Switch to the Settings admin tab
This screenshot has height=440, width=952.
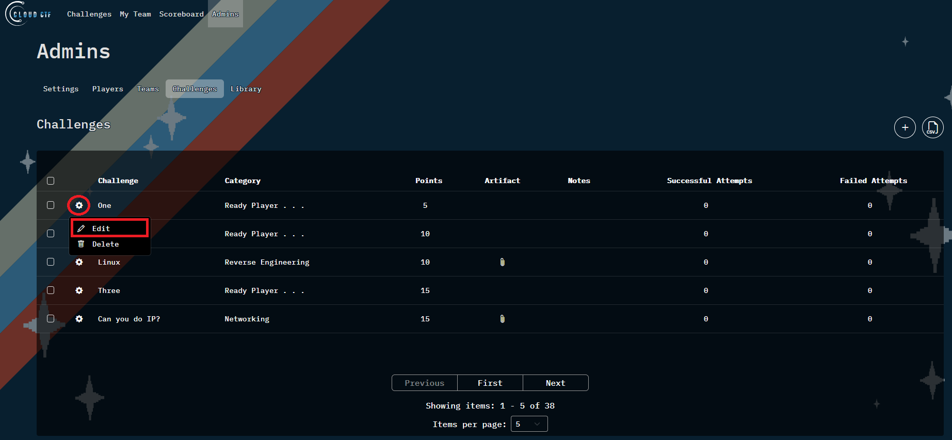[x=61, y=89]
